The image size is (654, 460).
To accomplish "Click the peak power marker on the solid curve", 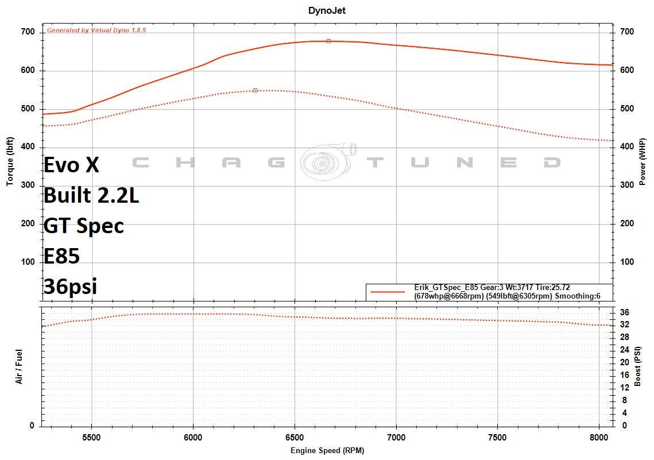I will (x=328, y=41).
